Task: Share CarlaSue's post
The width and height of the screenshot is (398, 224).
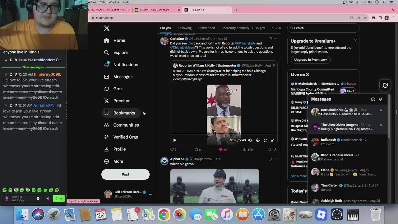Action: [x=275, y=150]
